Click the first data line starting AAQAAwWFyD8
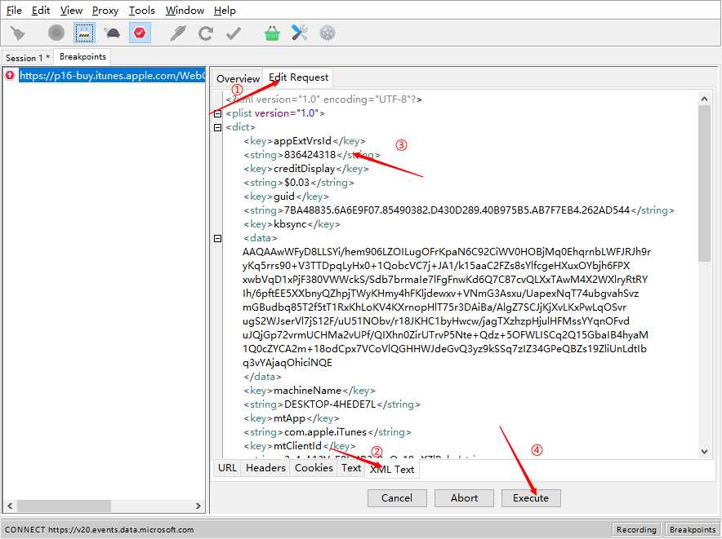This screenshot has height=539, width=722. point(447,252)
